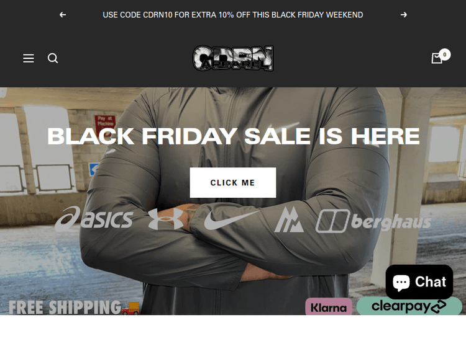
Task: Click the Clearpay payment badge
Action: [409, 306]
